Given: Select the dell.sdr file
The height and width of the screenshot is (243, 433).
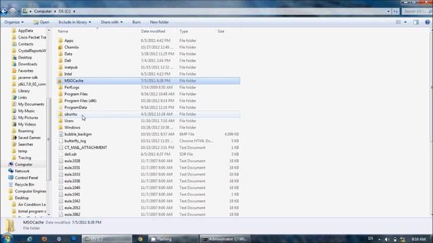Looking at the screenshot, I should (x=70, y=155).
